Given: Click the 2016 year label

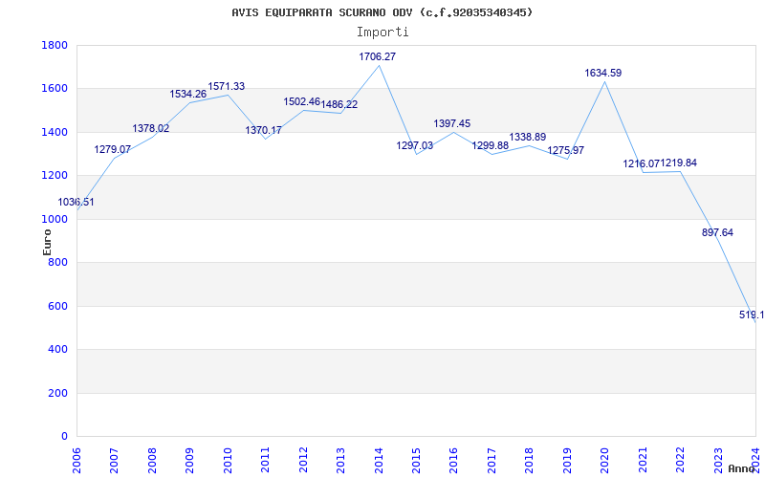Looking at the screenshot, I should [454, 460].
